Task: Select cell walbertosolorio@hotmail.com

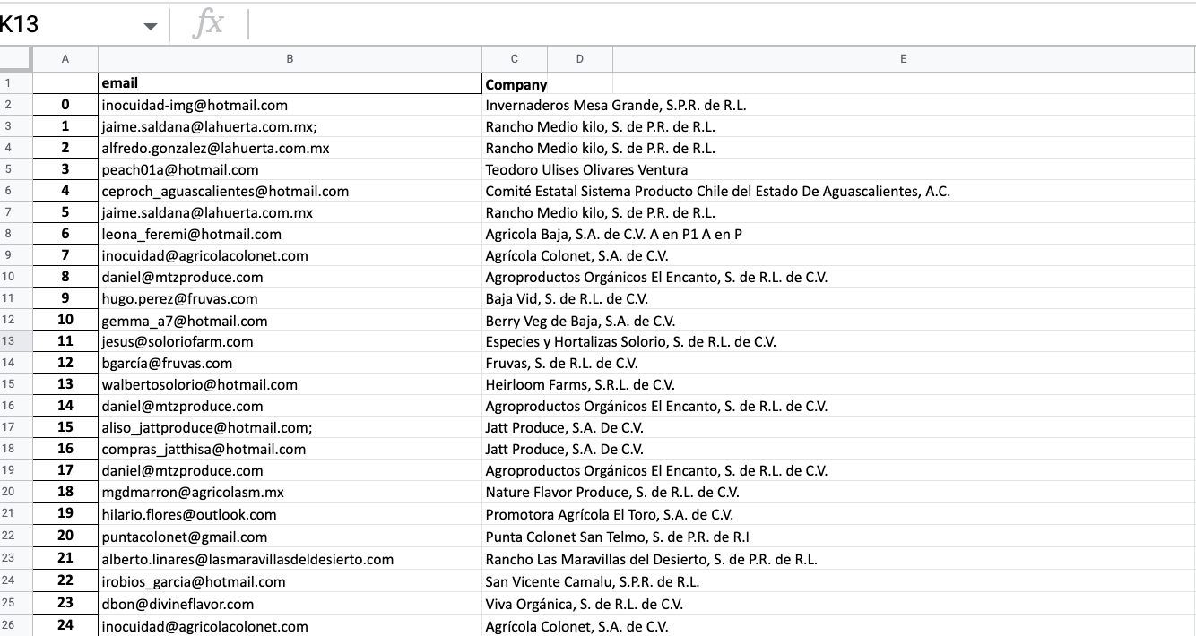Action: coord(290,384)
